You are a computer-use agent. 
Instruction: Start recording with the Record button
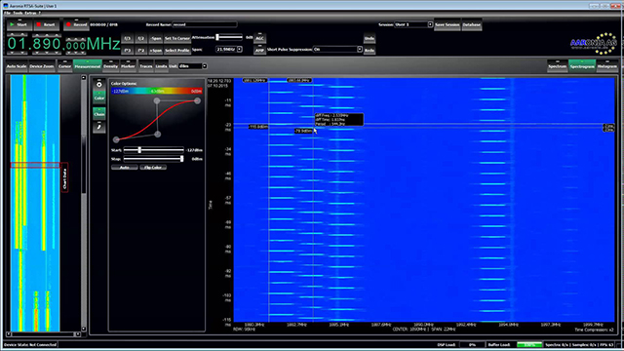tap(76, 24)
